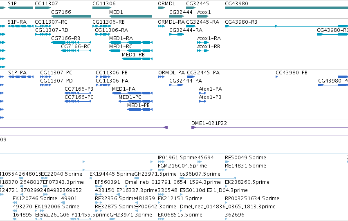Click the CG11306 gene label
Viewport: 348px width, 221px height.
104,4
